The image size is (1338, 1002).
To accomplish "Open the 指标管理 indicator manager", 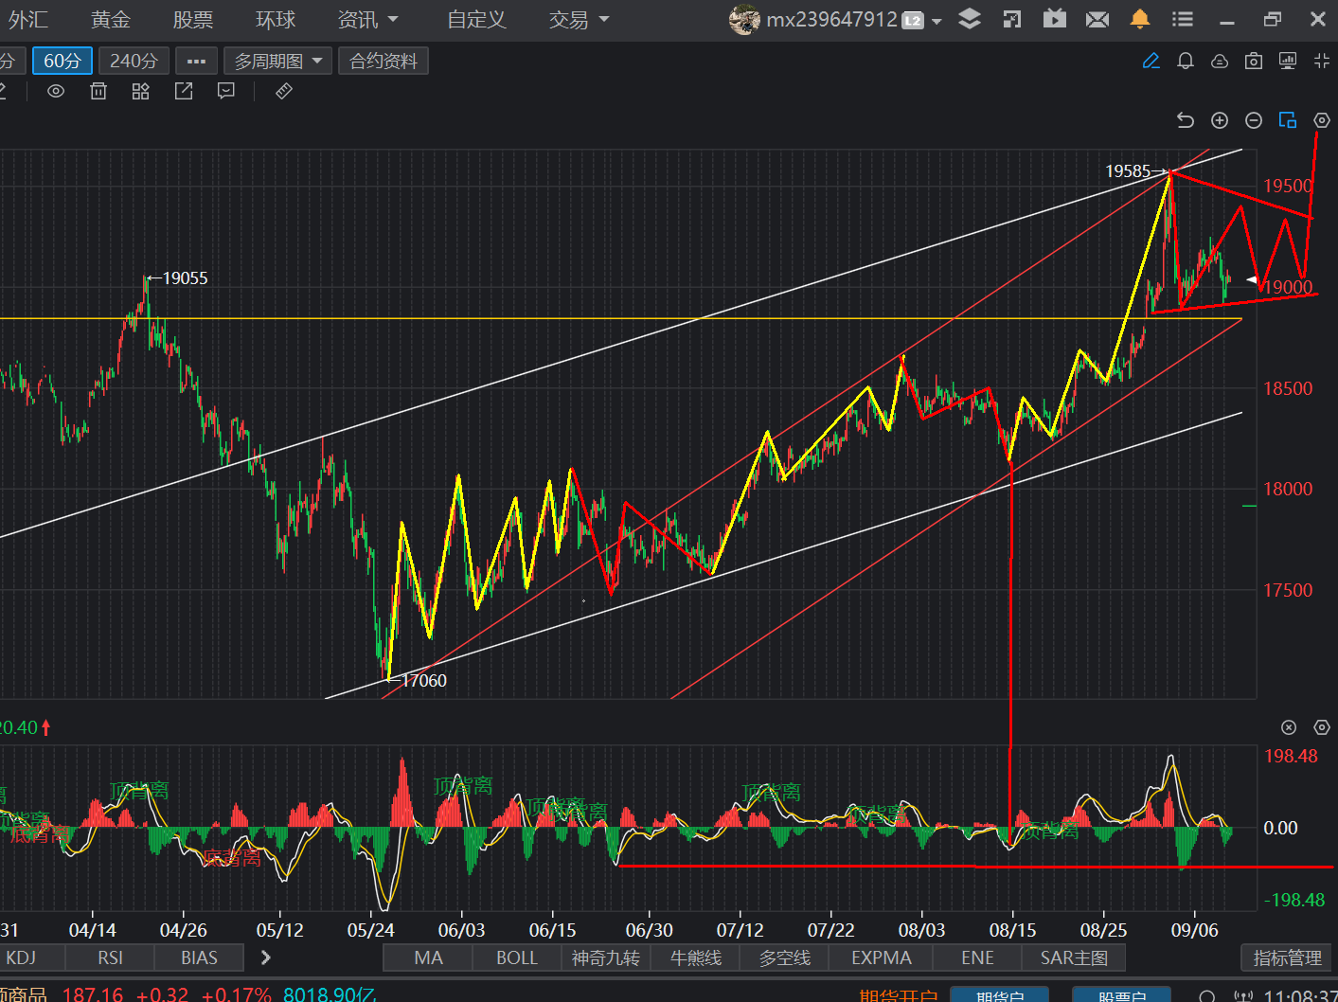I will [1287, 957].
